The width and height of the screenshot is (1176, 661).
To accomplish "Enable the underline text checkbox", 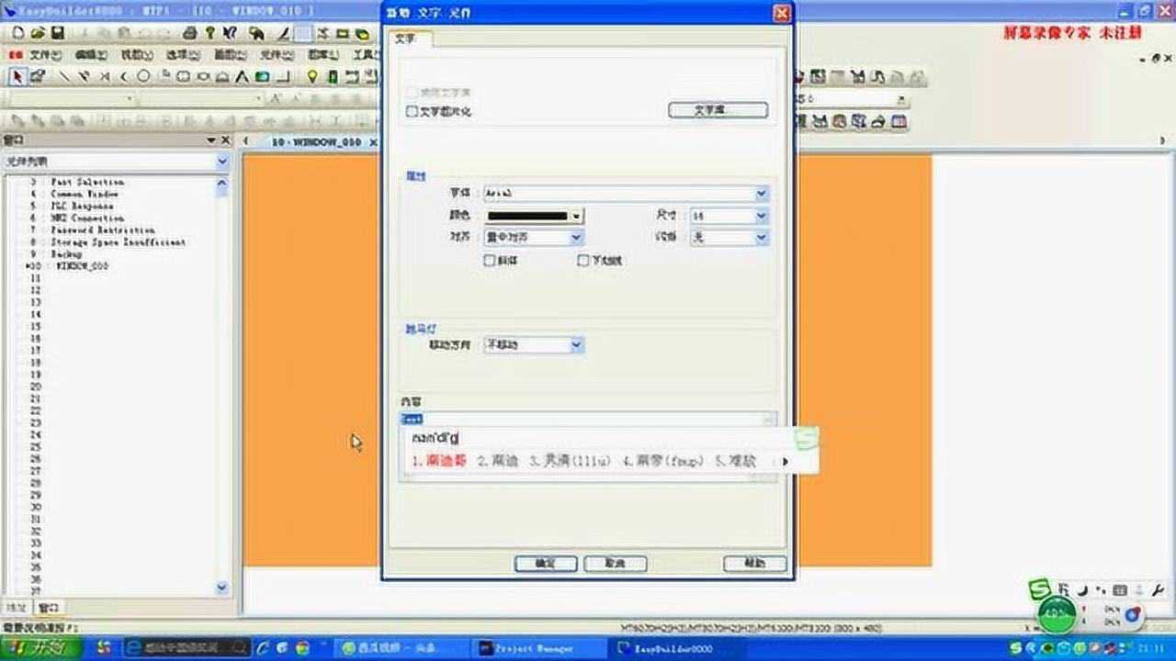I will [584, 261].
